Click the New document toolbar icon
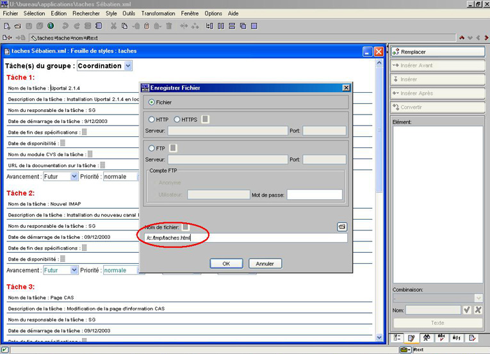This screenshot has height=354, width=490. coord(6,26)
